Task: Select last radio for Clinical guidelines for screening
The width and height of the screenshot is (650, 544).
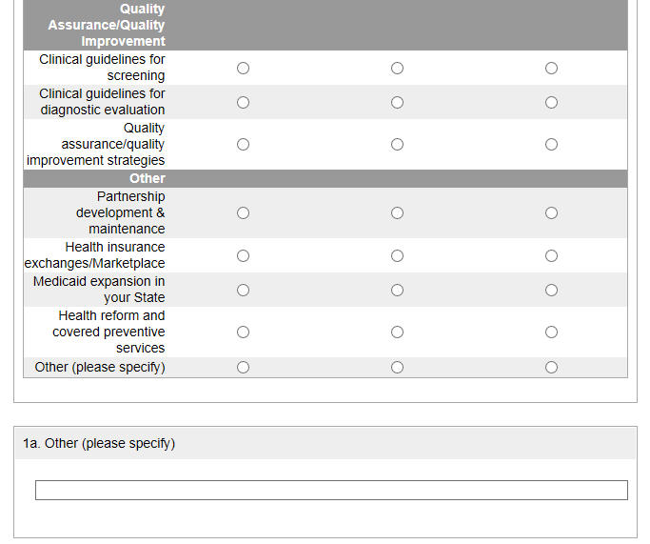Action: pyautogui.click(x=551, y=68)
